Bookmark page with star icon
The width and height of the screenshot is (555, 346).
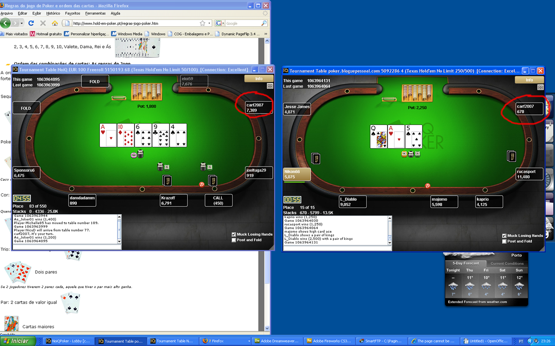(203, 23)
